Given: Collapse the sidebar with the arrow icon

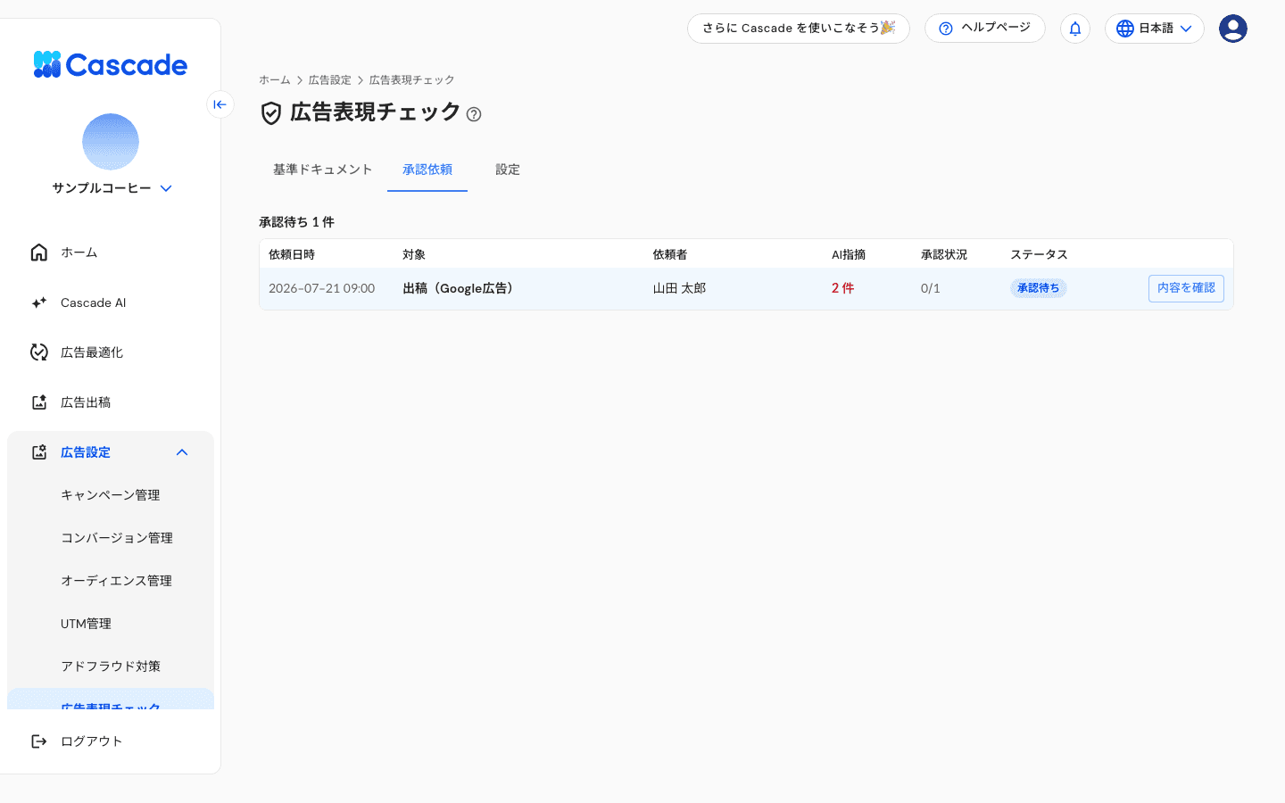Looking at the screenshot, I should pyautogui.click(x=220, y=104).
